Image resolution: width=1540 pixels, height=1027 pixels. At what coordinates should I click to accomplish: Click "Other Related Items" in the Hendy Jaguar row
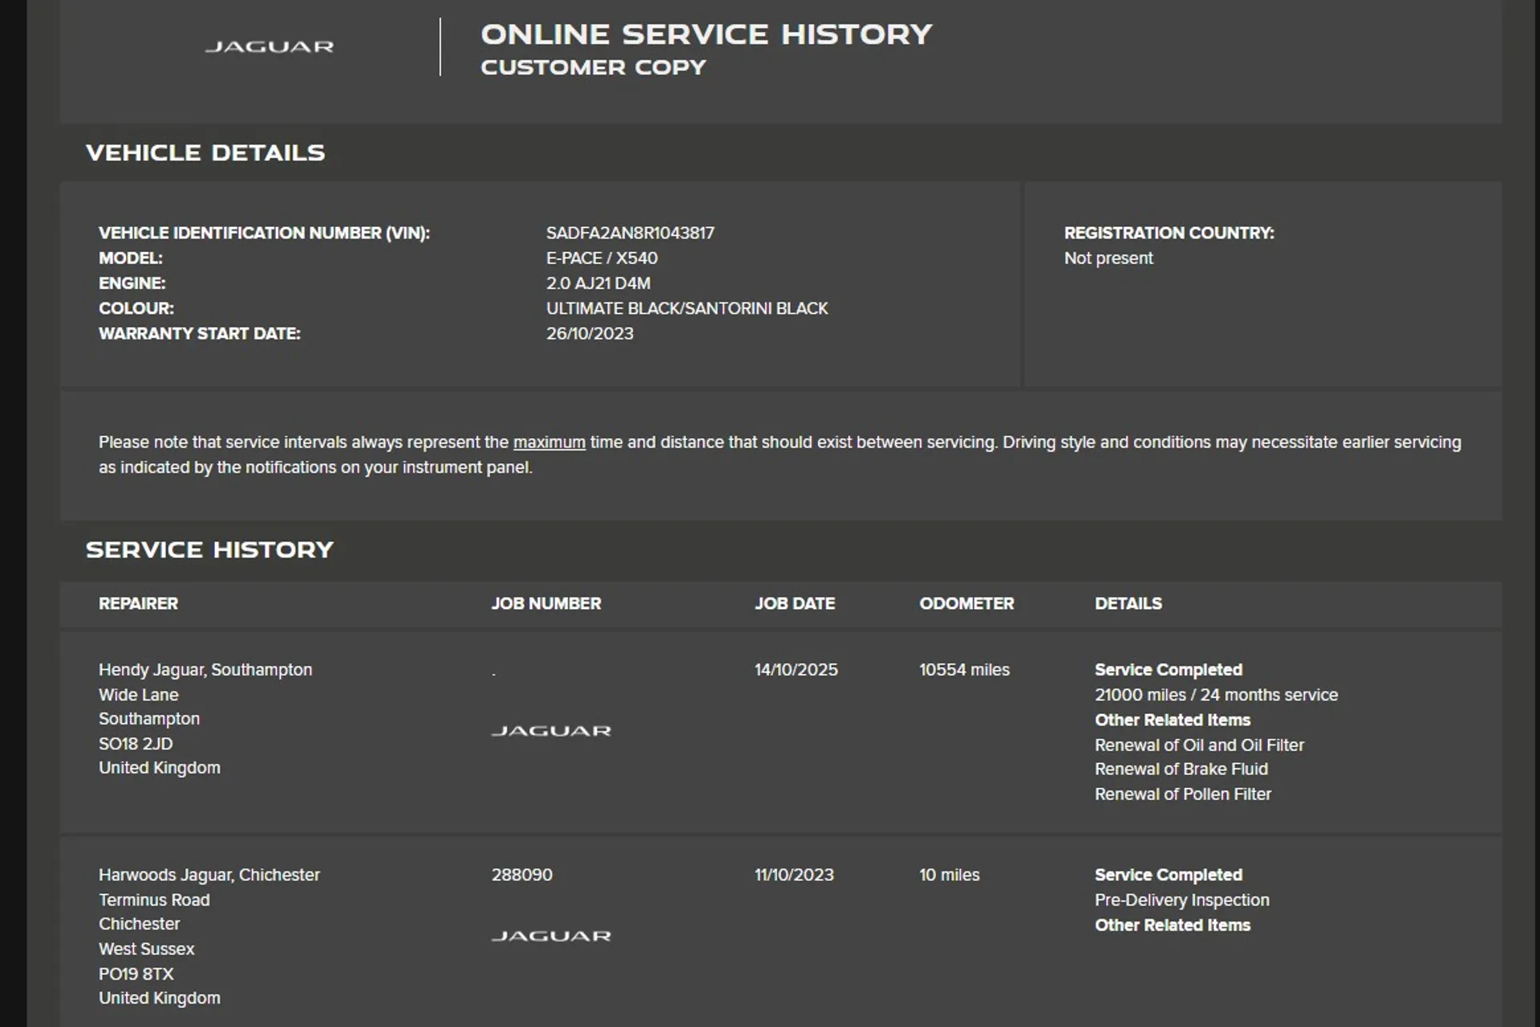(1173, 720)
